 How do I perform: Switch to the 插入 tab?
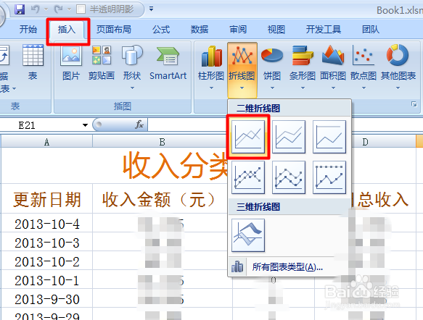click(x=66, y=30)
